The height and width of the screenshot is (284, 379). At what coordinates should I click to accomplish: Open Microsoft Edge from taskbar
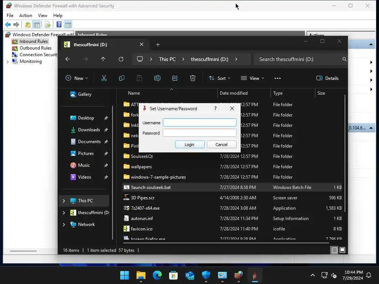click(157, 275)
